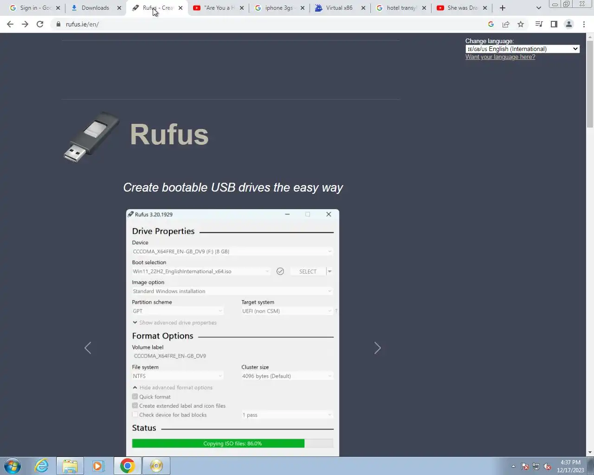
Task: Click the Copying ISO files progress bar
Action: (x=232, y=443)
